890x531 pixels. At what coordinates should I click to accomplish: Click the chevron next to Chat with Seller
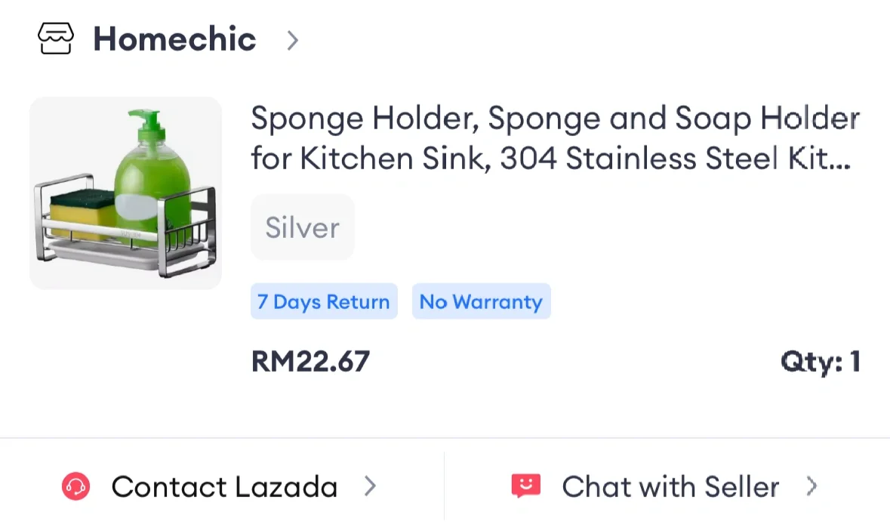pyautogui.click(x=811, y=486)
